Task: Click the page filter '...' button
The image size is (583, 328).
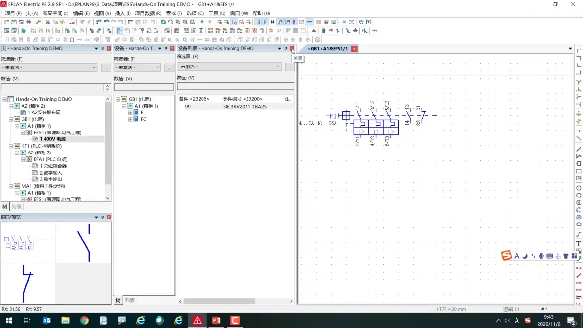Action: coord(106,67)
